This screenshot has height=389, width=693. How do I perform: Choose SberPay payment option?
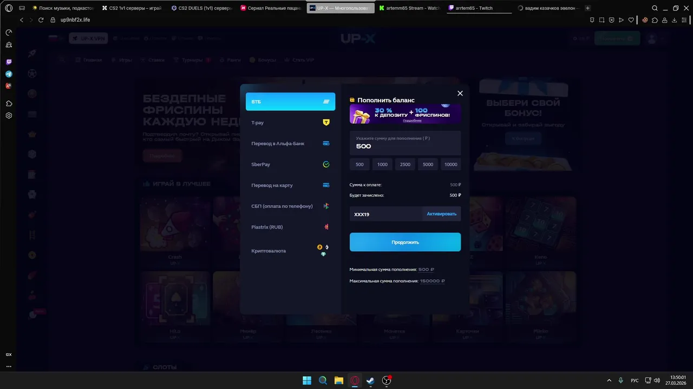[290, 164]
